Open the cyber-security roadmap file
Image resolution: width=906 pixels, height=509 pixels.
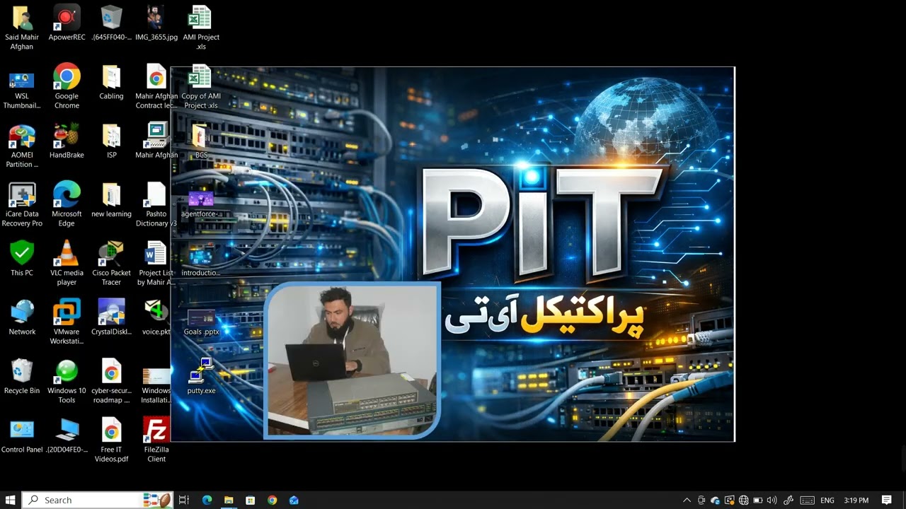coord(111,381)
